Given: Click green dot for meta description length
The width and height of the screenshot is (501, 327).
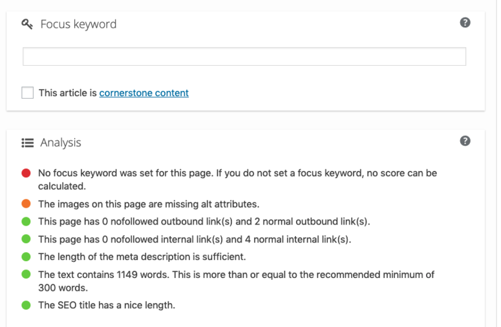Looking at the screenshot, I should (27, 257).
